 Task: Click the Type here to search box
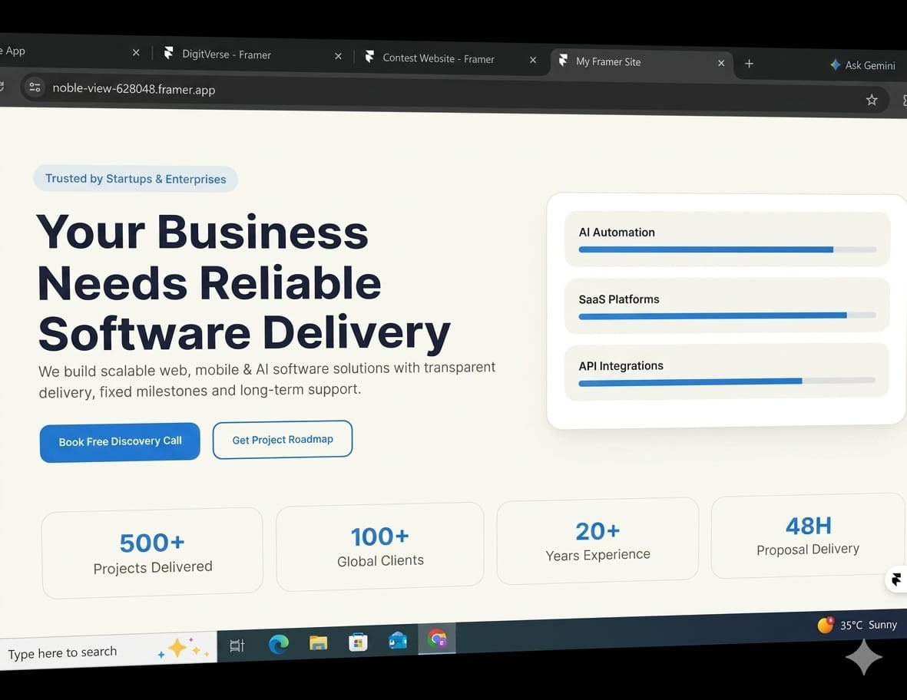tap(108, 652)
